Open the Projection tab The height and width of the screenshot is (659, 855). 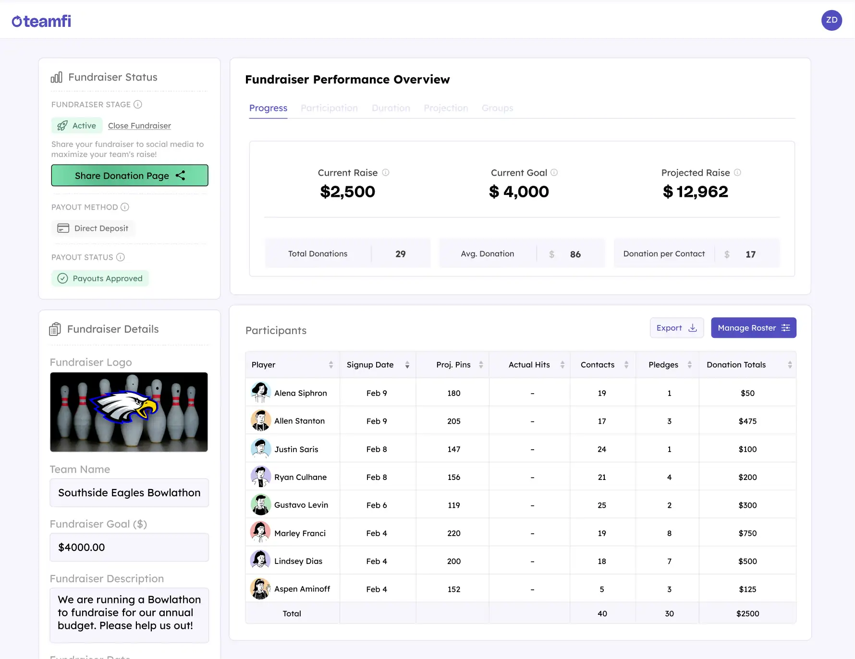click(x=446, y=108)
